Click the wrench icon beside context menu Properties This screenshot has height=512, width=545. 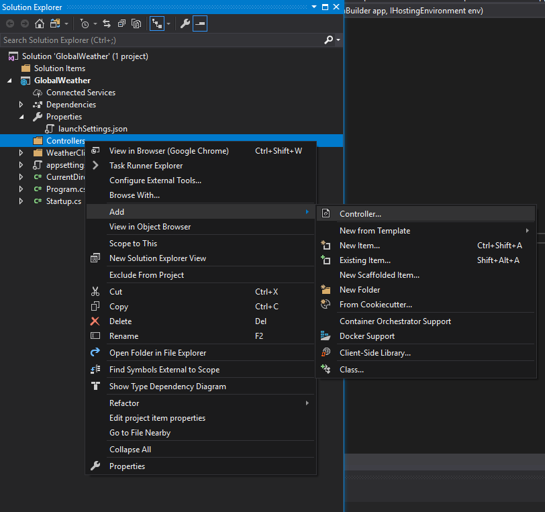95,466
